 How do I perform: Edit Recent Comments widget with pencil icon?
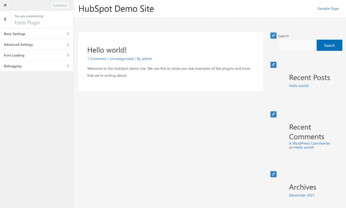[273, 115]
